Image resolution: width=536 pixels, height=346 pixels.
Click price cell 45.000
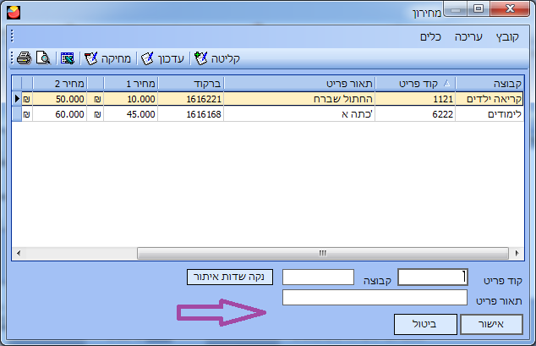point(131,114)
